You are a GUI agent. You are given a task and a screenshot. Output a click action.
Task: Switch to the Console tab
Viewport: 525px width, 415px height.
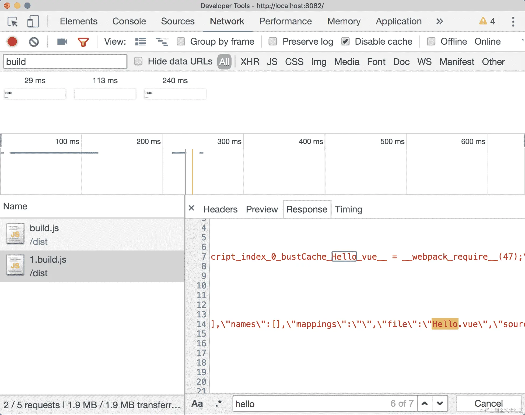tap(129, 21)
